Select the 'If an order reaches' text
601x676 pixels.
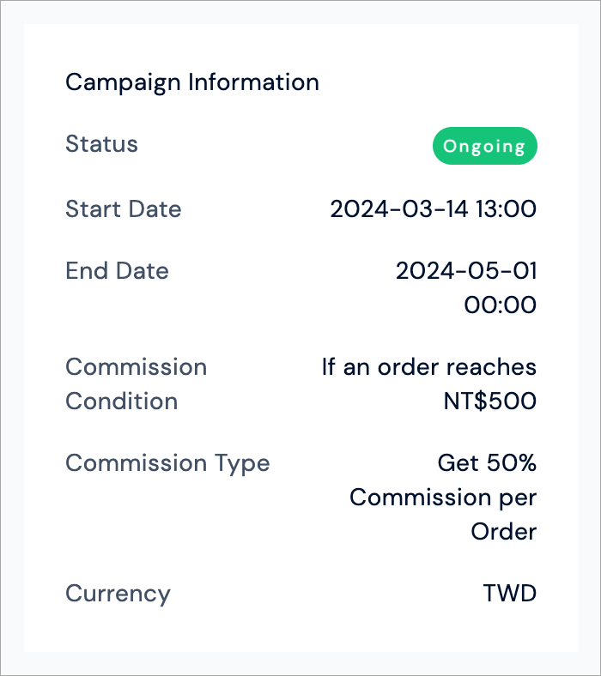coord(429,367)
